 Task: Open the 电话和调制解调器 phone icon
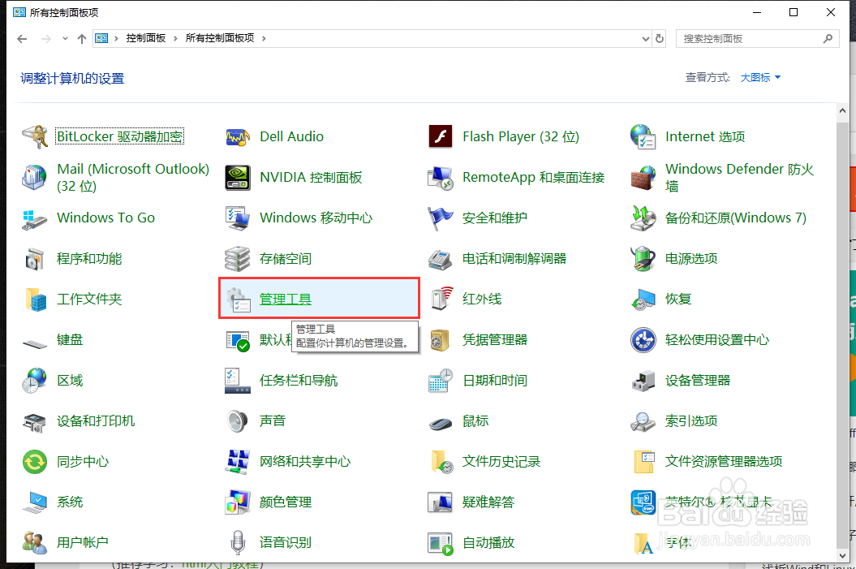[441, 259]
